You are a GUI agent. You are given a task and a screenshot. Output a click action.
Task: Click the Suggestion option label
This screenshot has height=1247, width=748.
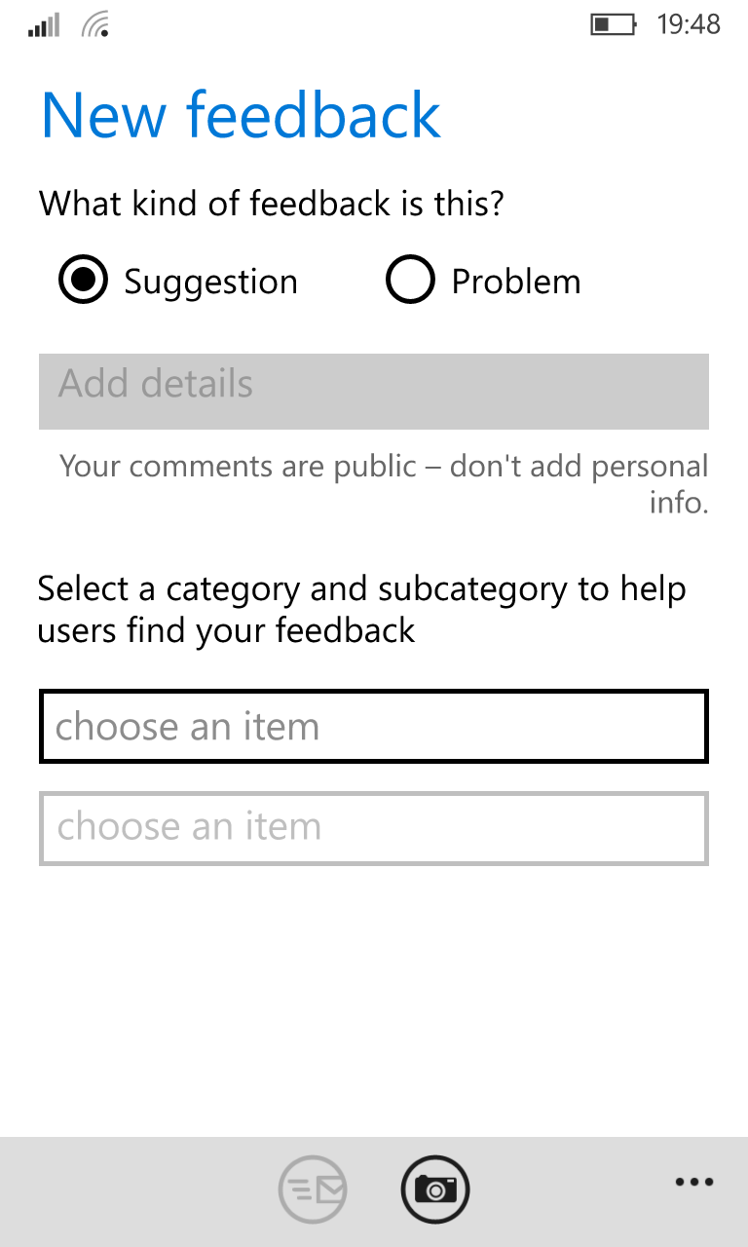210,282
